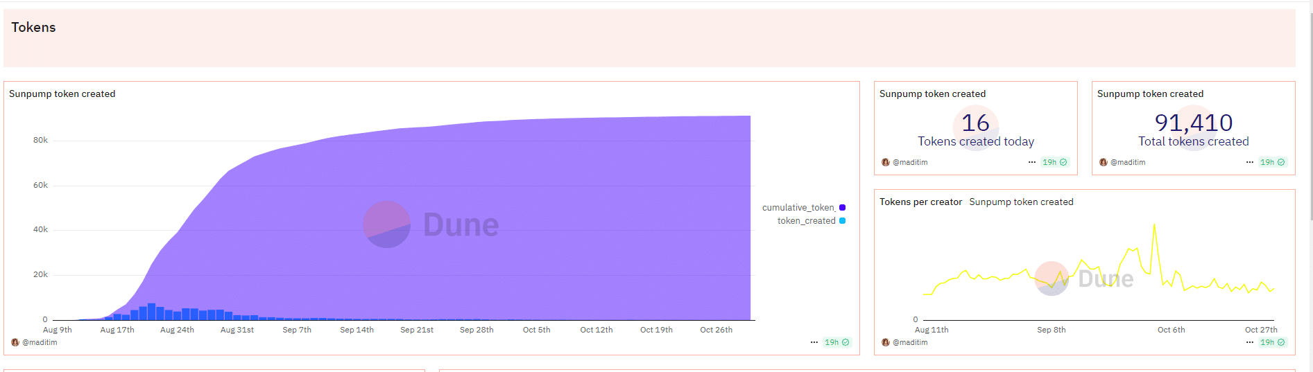Click the Tokens section heading
The height and width of the screenshot is (372, 1313).
(33, 27)
